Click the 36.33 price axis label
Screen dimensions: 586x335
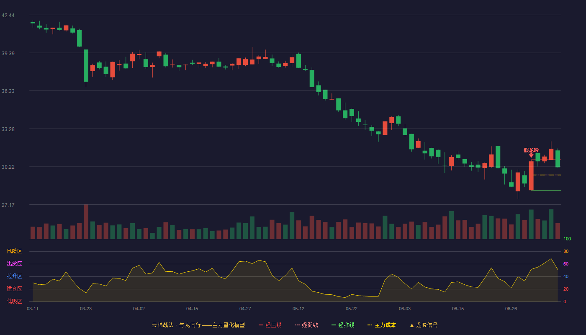coord(8,91)
